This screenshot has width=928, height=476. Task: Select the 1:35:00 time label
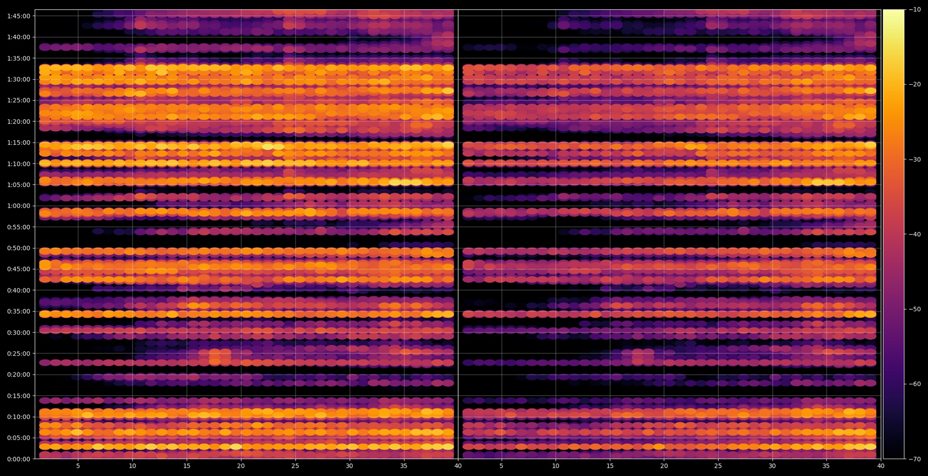coord(18,58)
